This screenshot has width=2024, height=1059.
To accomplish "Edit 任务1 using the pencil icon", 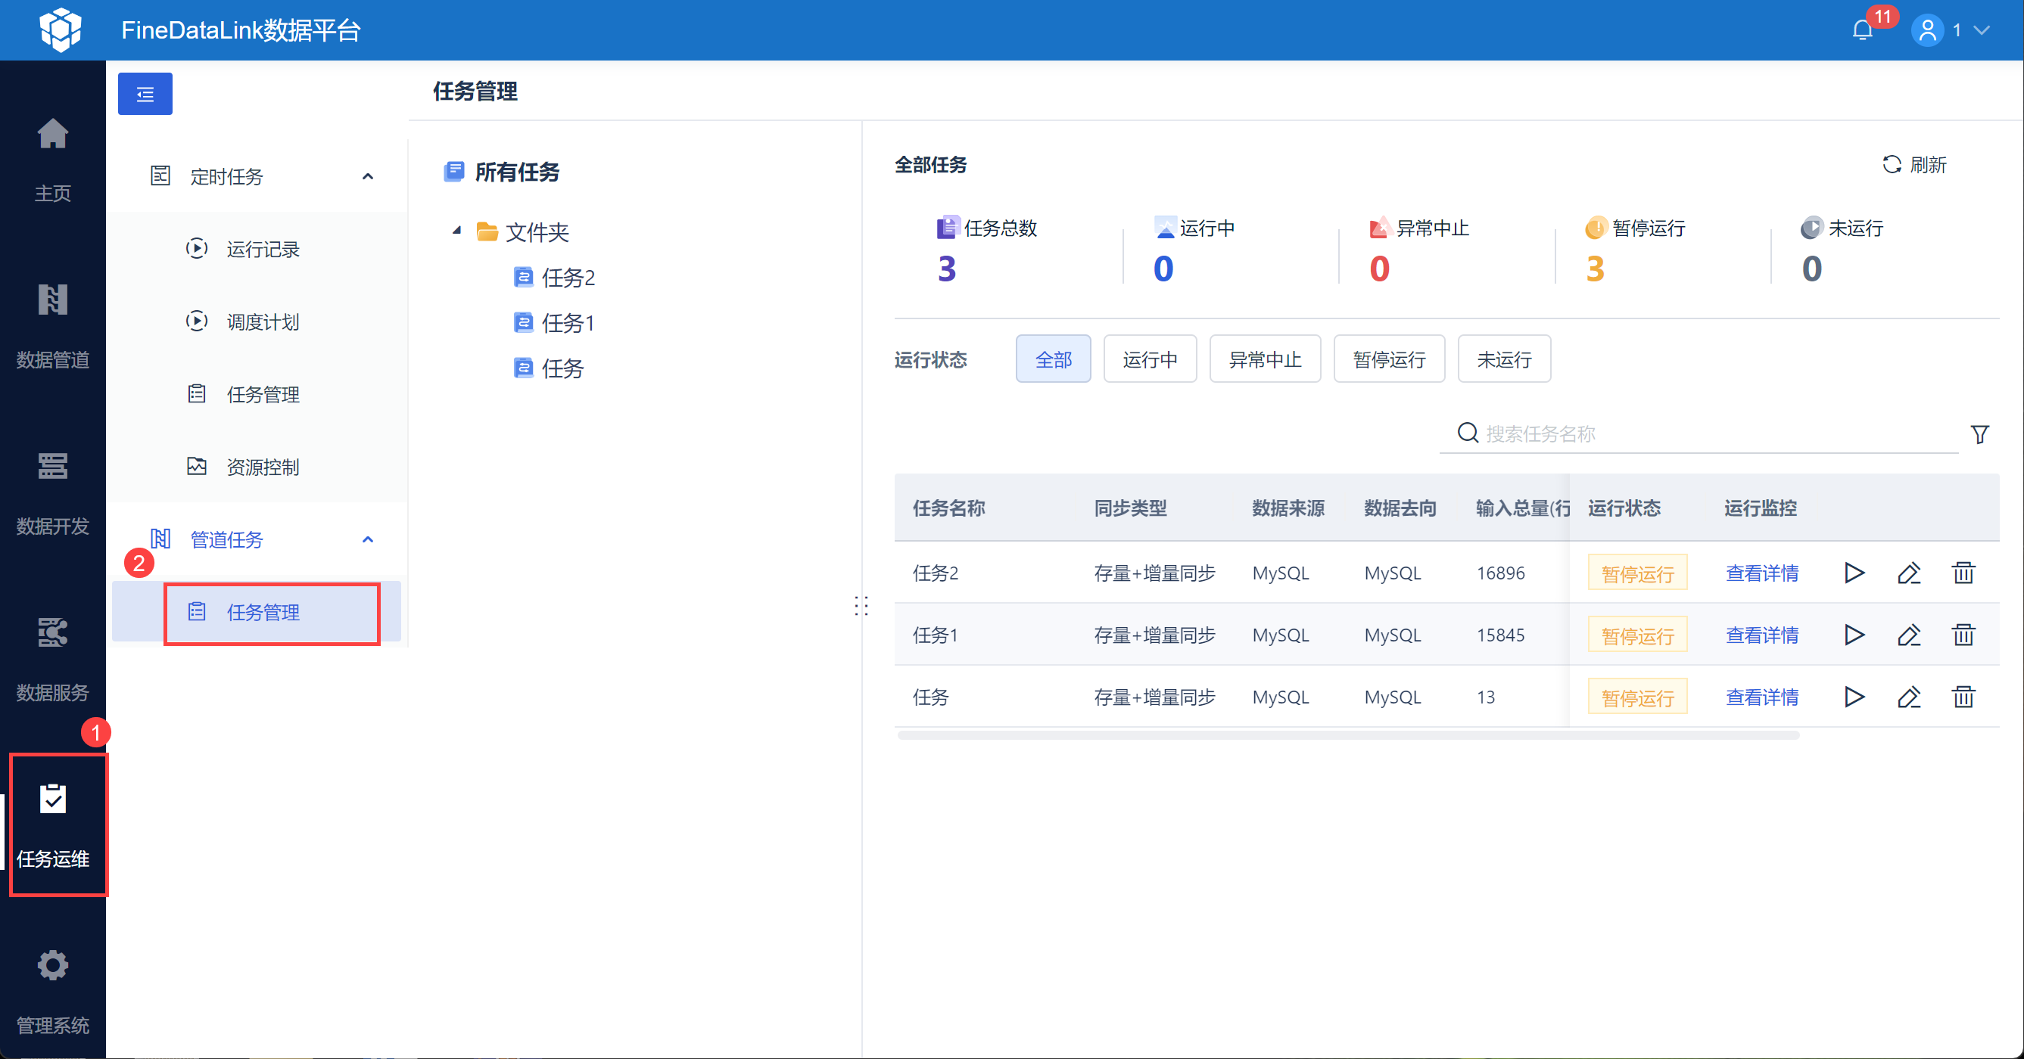I will (1908, 635).
